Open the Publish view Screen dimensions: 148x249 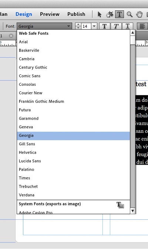(x=76, y=14)
